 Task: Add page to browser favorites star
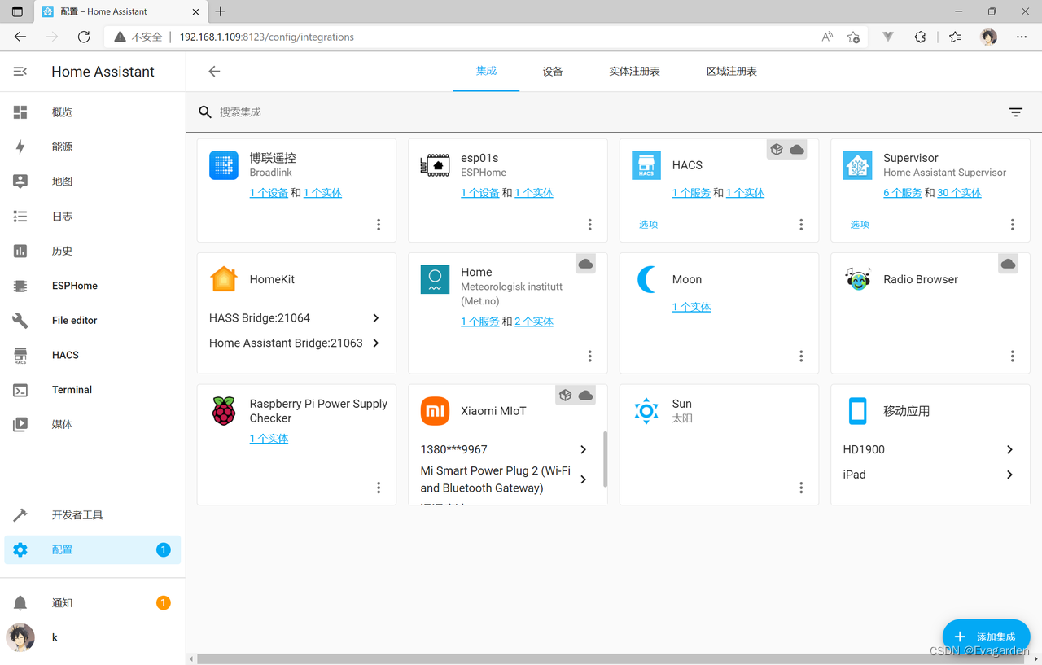(x=853, y=37)
